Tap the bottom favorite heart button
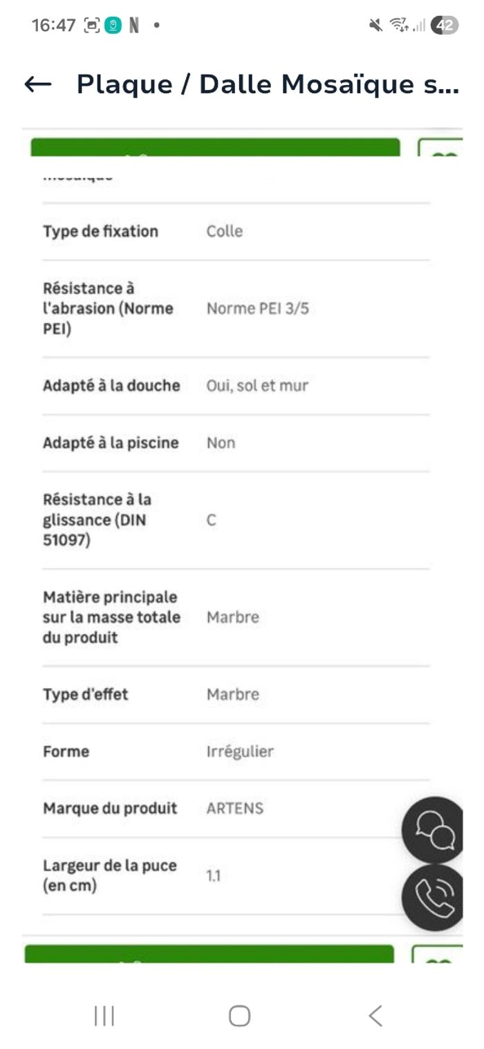Viewport: 484px width, 1049px height. click(x=437, y=955)
